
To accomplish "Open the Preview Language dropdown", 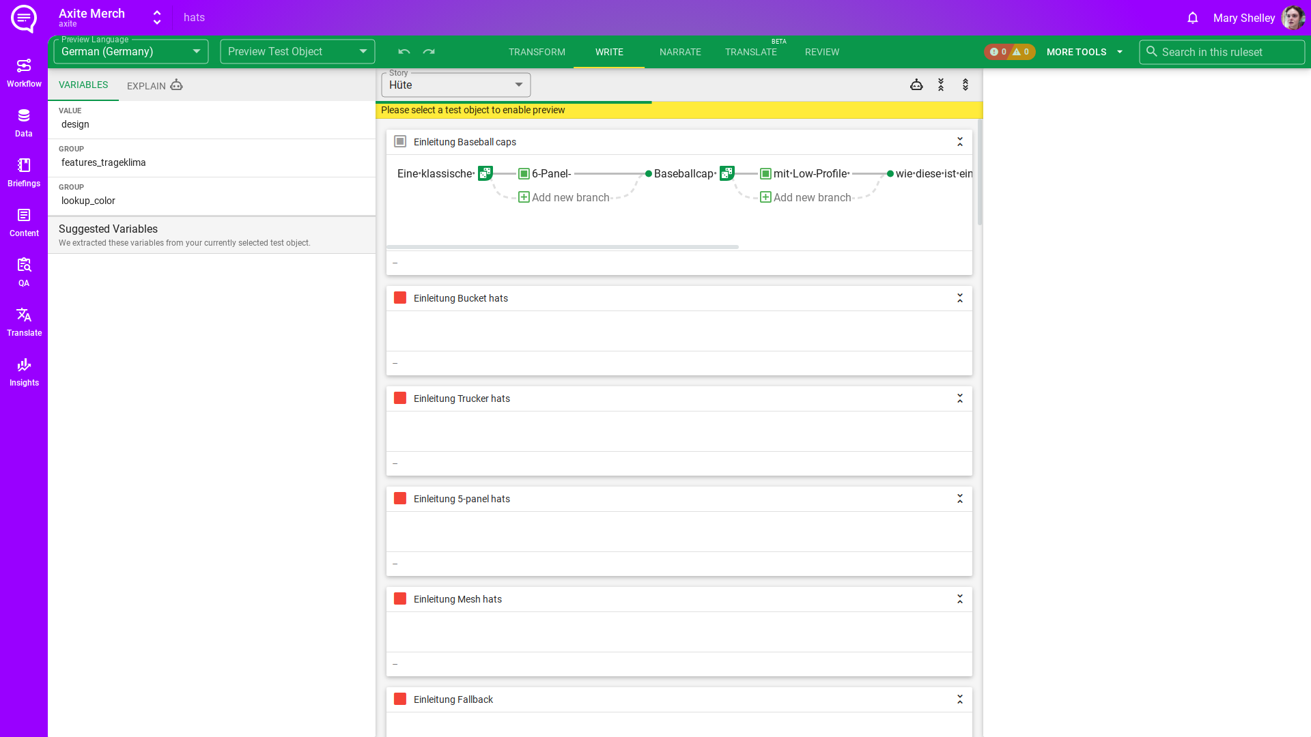I will tap(131, 52).
